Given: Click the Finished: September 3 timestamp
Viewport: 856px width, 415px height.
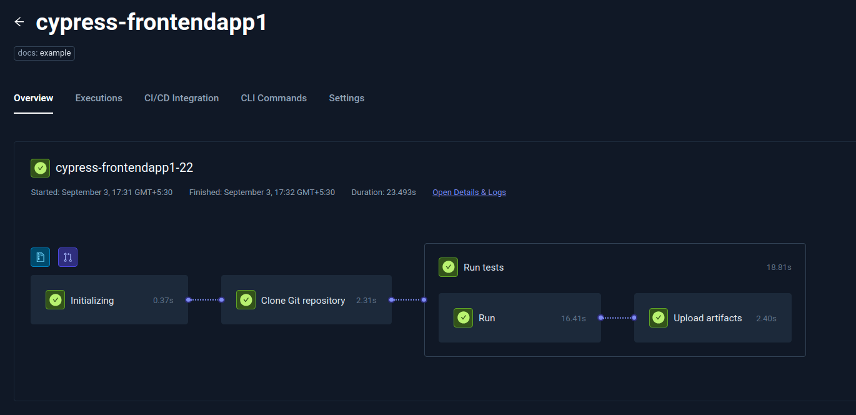Looking at the screenshot, I should pos(262,192).
